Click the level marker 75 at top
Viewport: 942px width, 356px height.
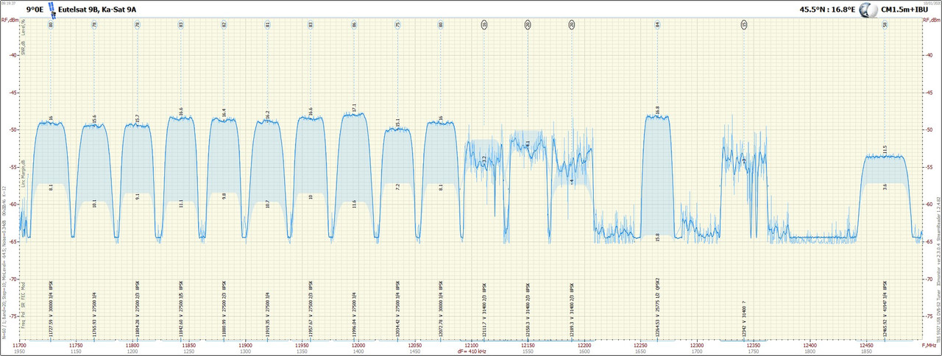click(x=398, y=25)
